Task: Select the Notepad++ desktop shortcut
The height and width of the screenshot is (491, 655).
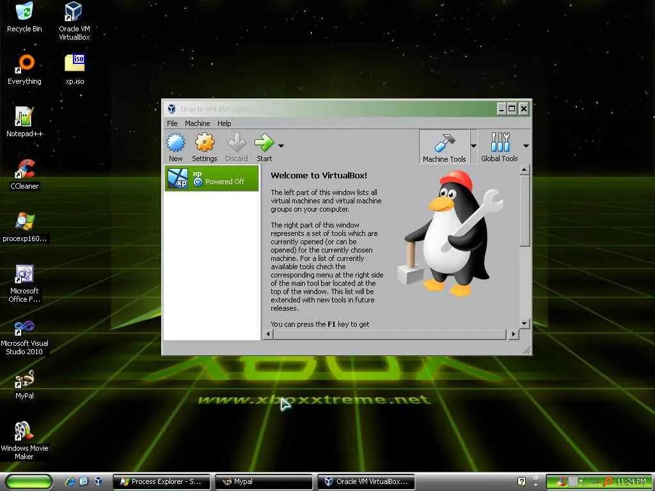Action: (25, 122)
